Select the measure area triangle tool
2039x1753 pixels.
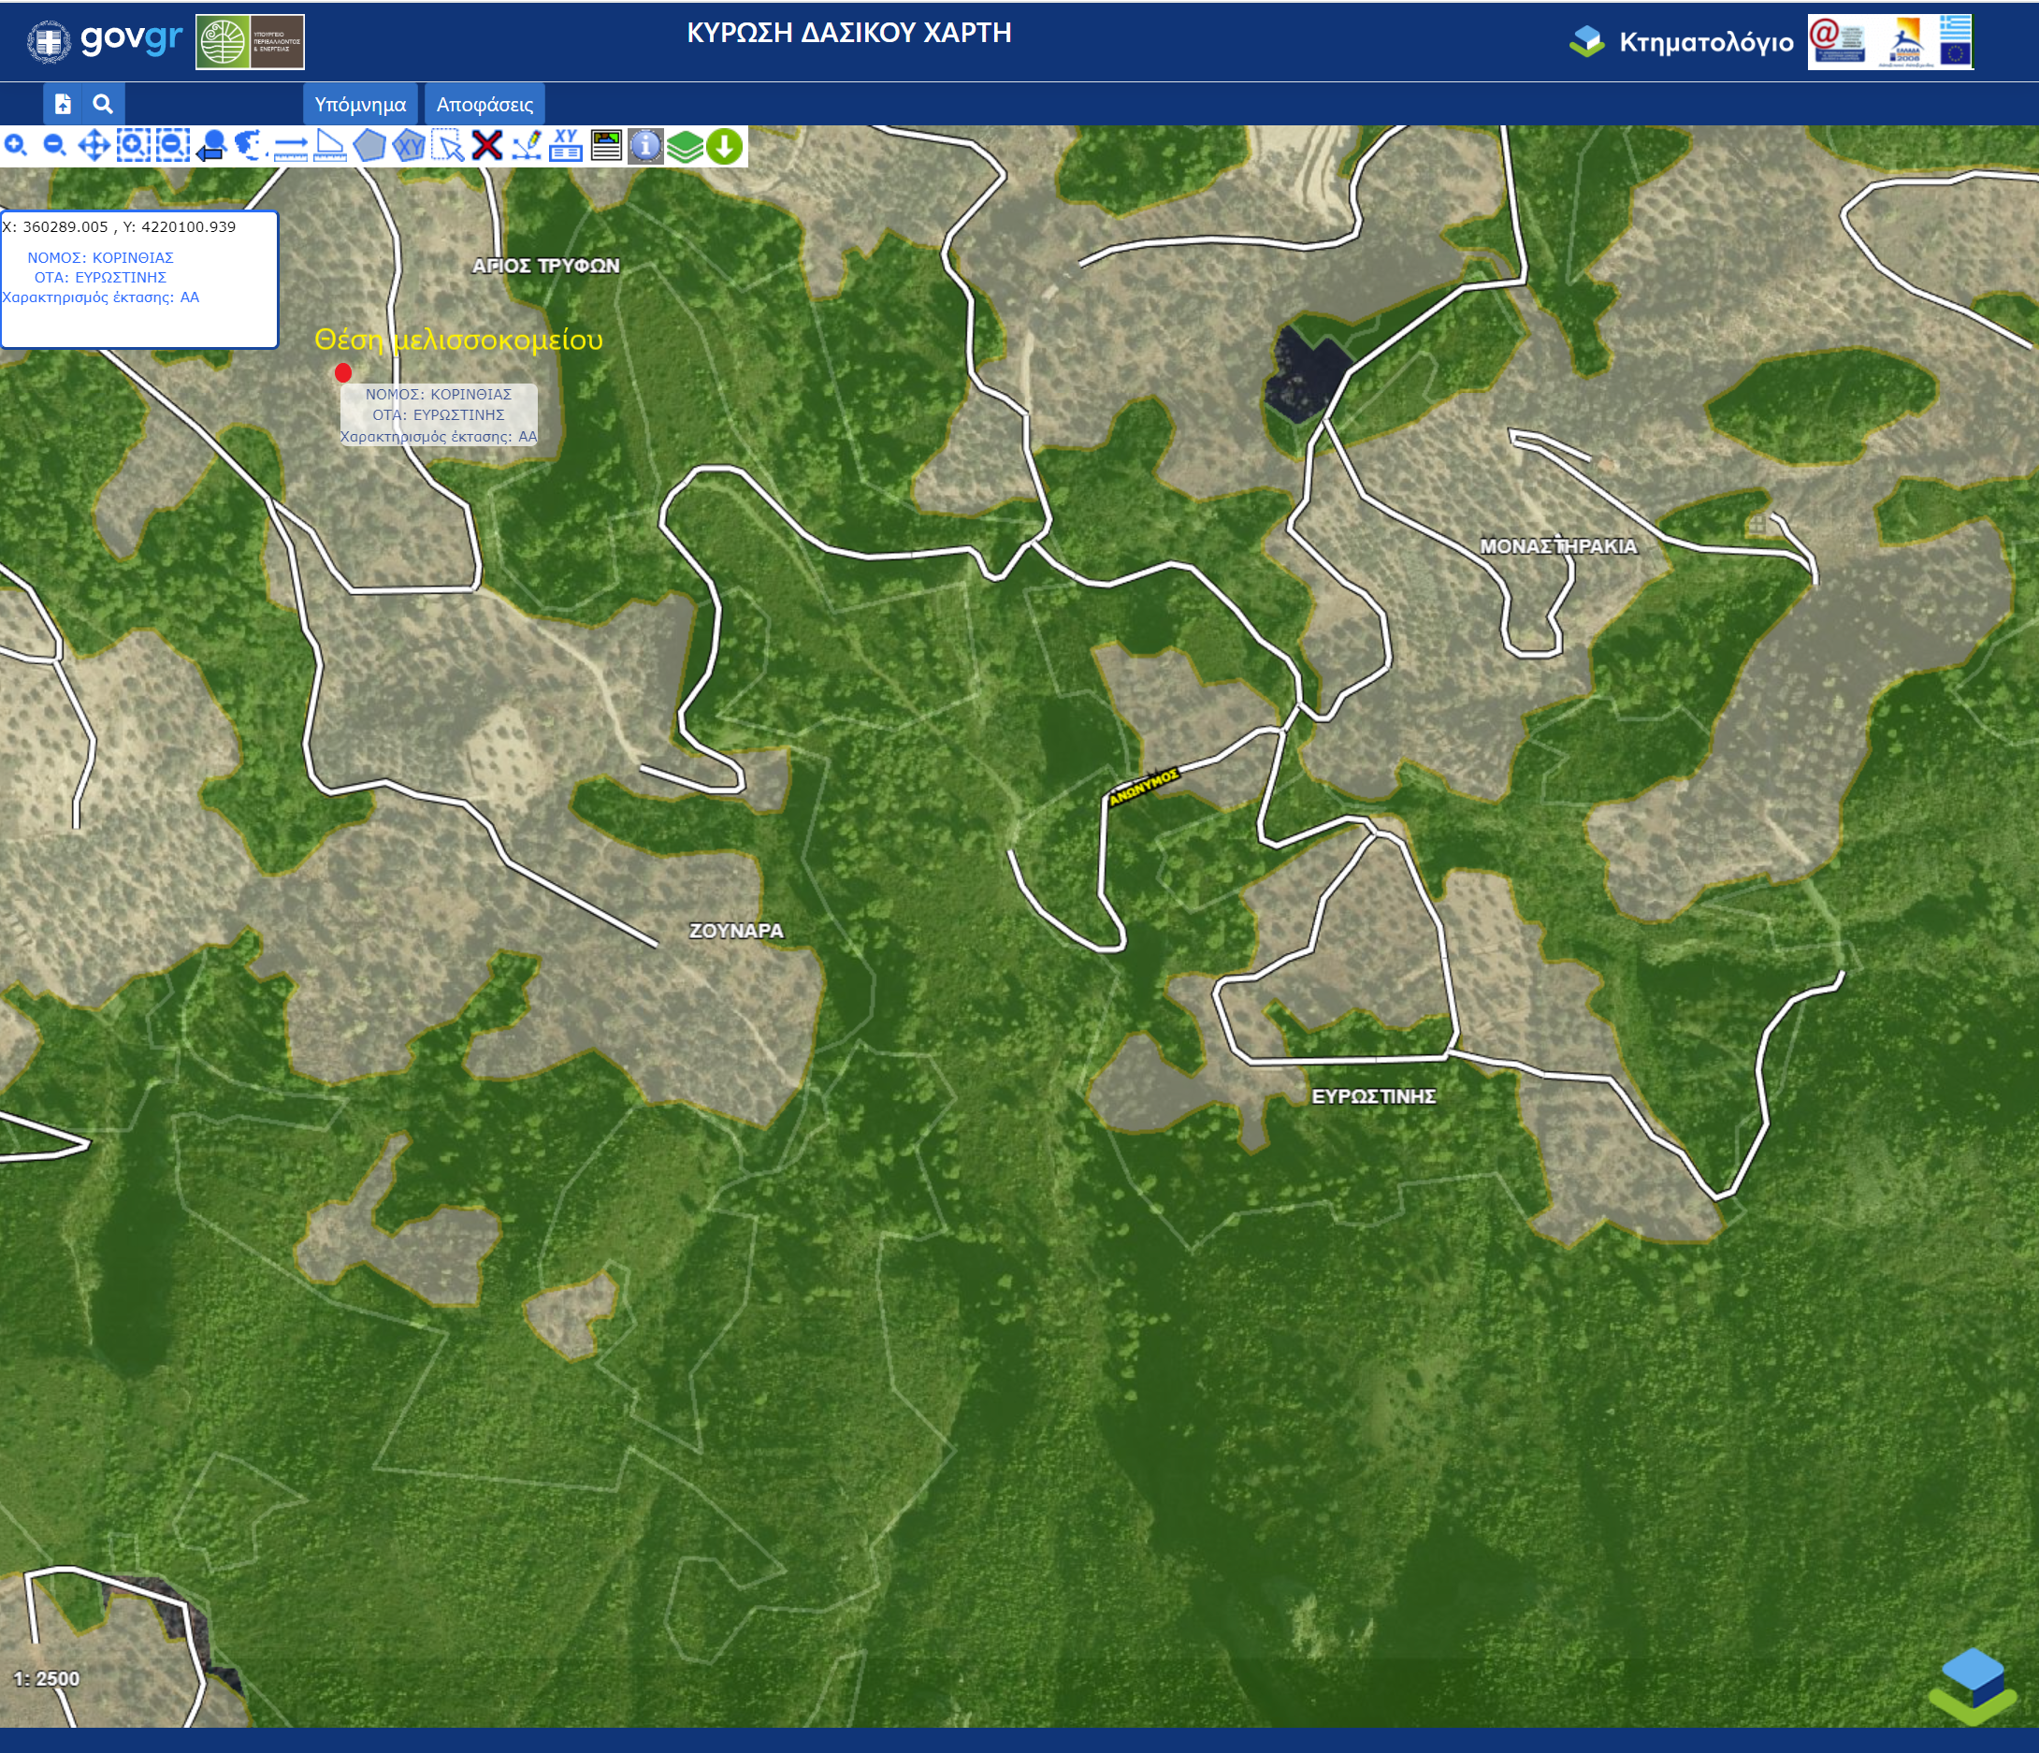pyautogui.click(x=329, y=146)
